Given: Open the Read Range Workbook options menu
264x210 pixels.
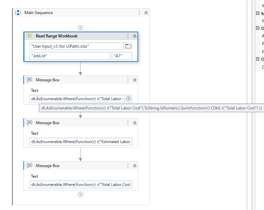Looking at the screenshot, I should tap(128, 36).
